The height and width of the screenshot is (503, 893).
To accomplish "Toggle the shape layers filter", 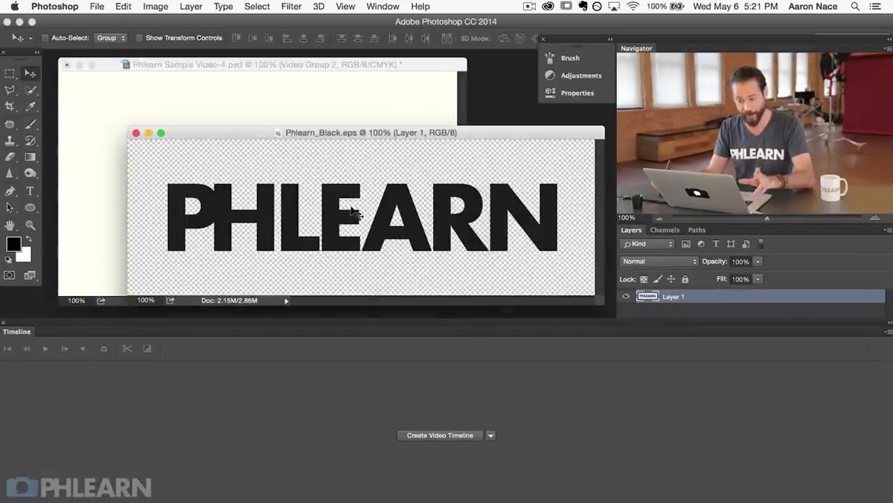I will (731, 244).
